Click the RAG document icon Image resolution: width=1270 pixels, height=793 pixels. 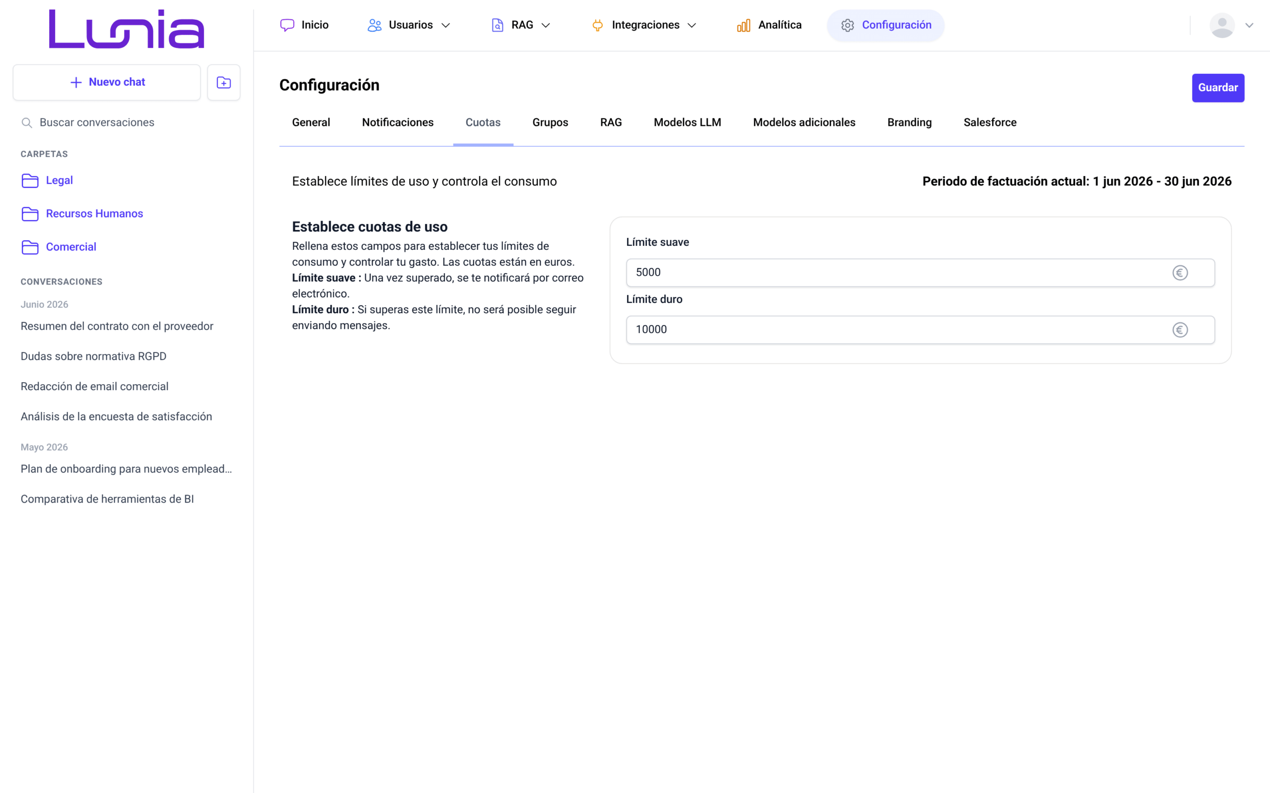coord(497,25)
